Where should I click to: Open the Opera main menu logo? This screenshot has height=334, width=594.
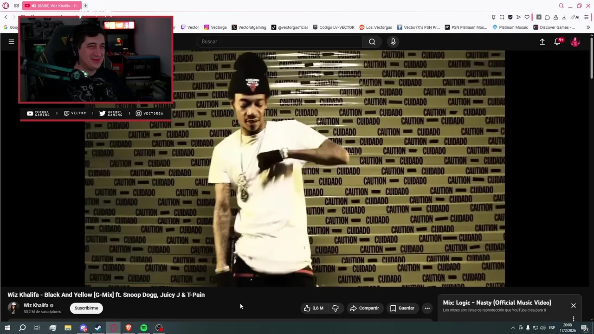[x=6, y=6]
